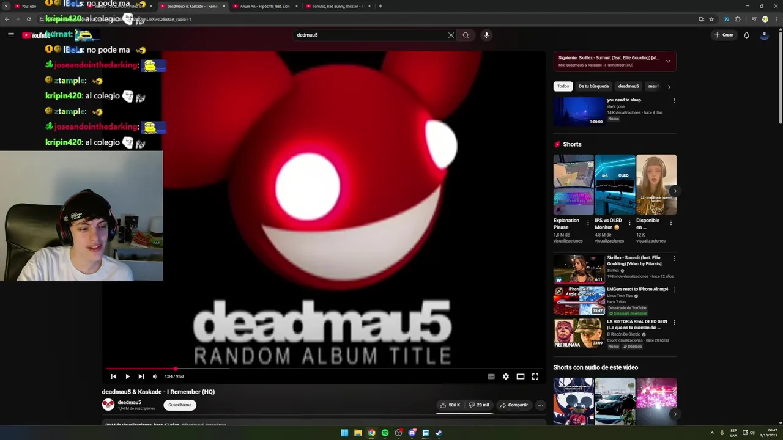Open options for 'Explanation Please' short
The height and width of the screenshot is (440, 783).
click(588, 223)
